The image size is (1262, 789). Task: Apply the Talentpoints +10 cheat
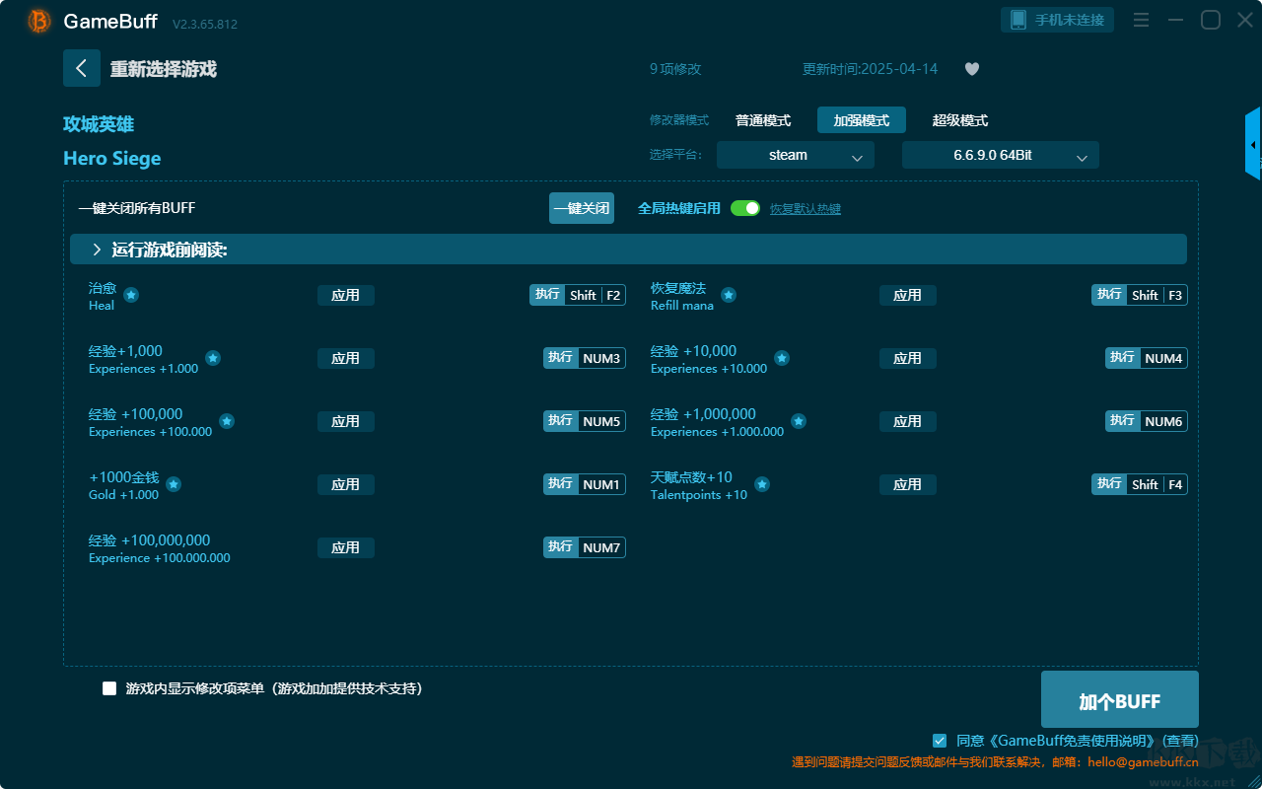pyautogui.click(x=908, y=484)
